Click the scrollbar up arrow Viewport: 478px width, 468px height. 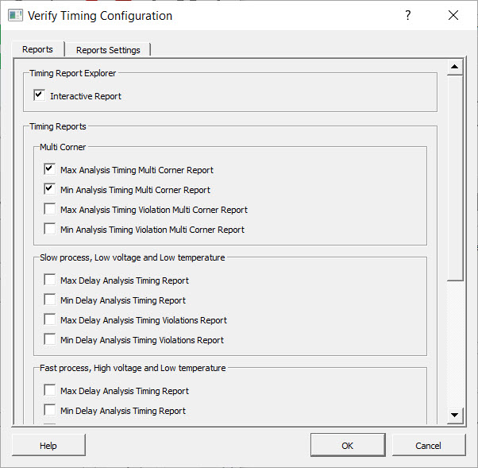pyautogui.click(x=454, y=68)
